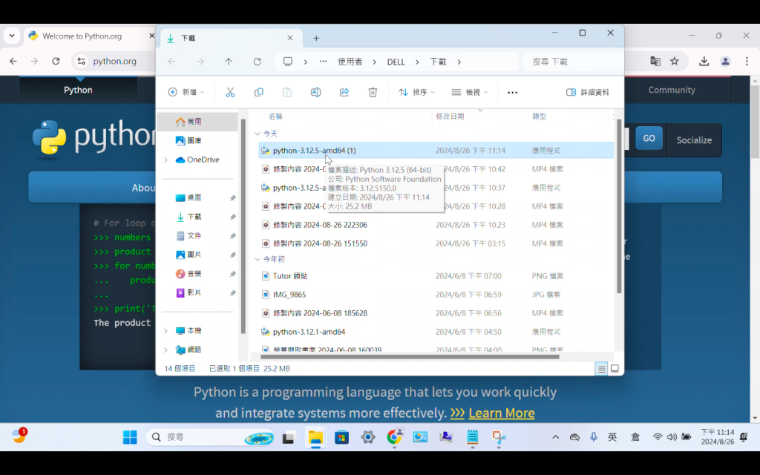The width and height of the screenshot is (760, 475).
Task: Open Microsoft Store from taskbar
Action: 341,437
